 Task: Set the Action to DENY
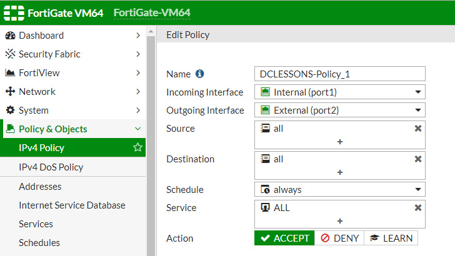click(339, 238)
